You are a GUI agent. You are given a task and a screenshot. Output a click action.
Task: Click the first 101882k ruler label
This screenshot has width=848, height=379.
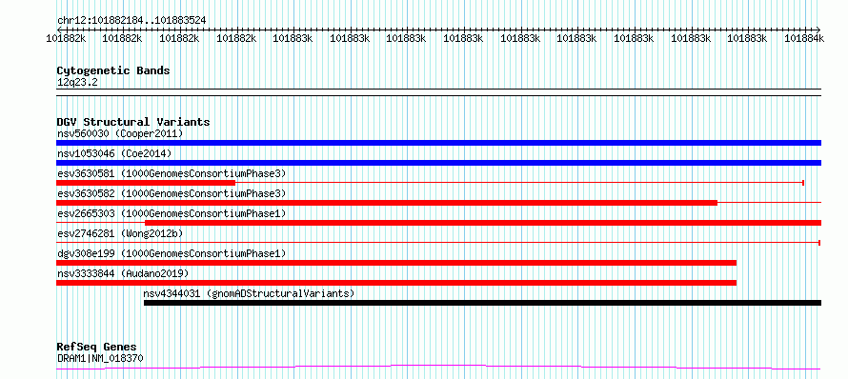coord(66,38)
